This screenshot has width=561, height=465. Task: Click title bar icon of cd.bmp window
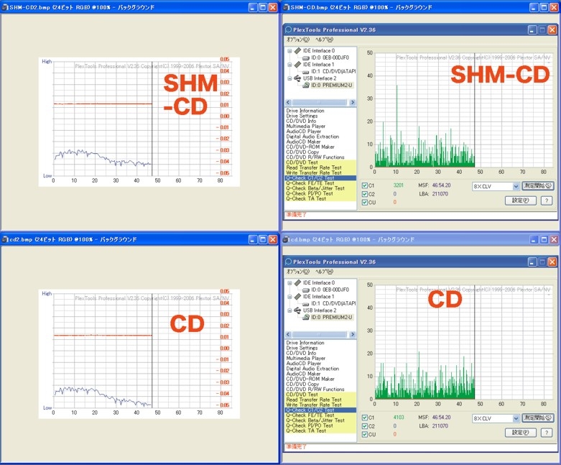coord(286,239)
